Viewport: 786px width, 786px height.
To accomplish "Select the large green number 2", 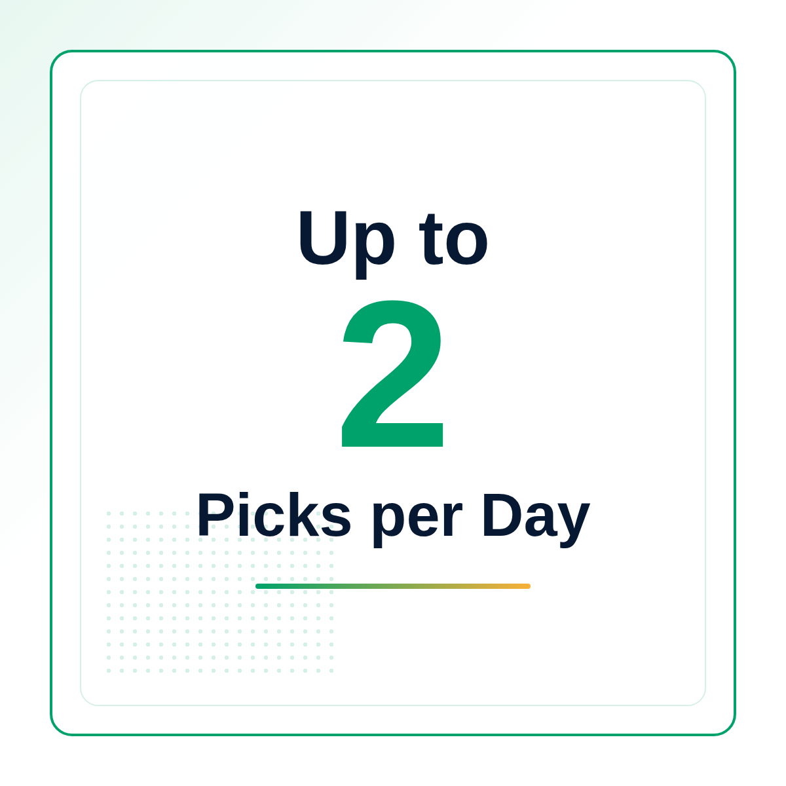I will (x=394, y=373).
